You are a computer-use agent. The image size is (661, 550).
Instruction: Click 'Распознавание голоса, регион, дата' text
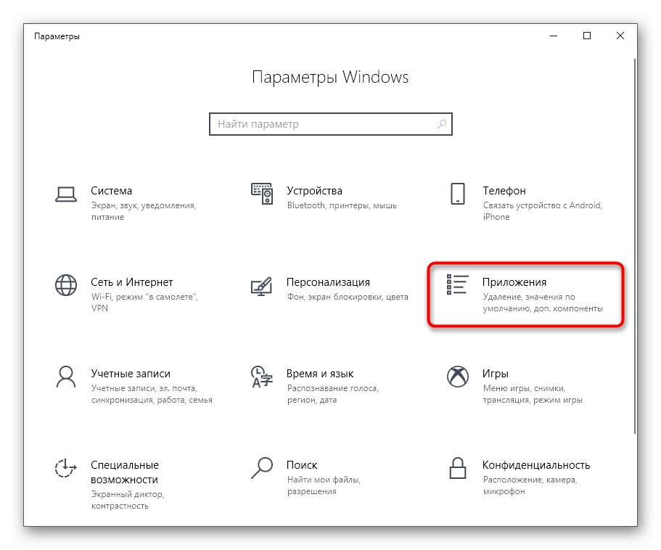pos(333,394)
